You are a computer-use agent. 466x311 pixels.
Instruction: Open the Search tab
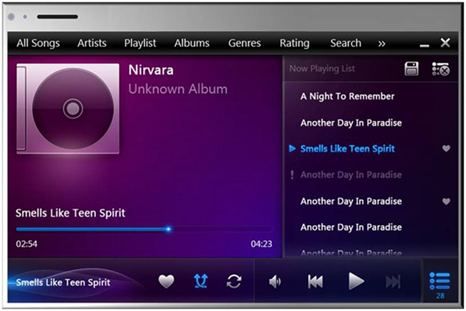[346, 43]
